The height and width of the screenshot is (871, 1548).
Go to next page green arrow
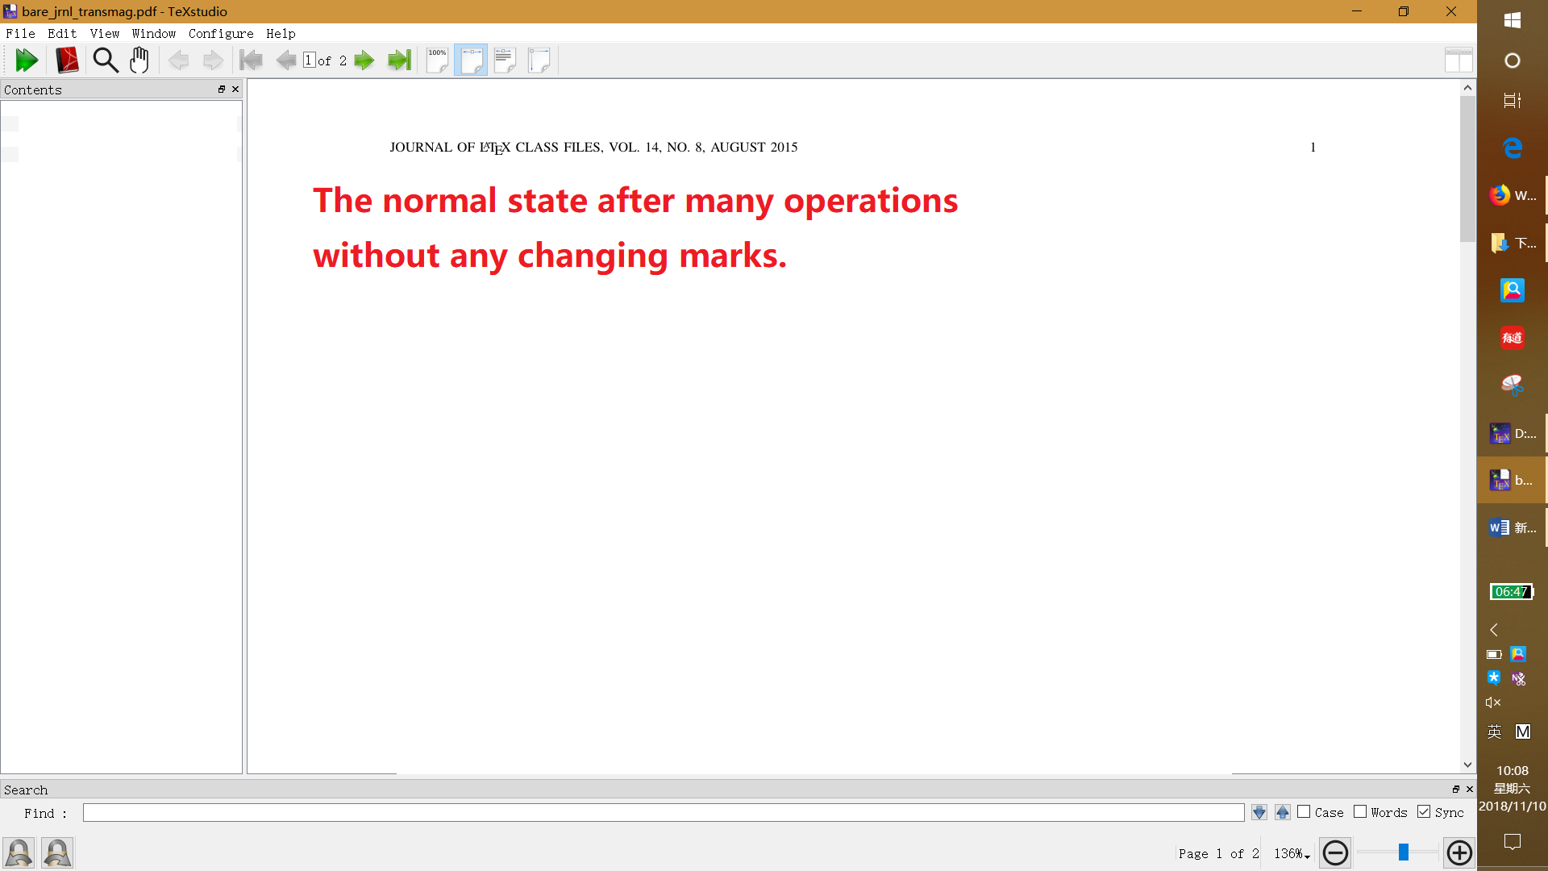tap(364, 60)
